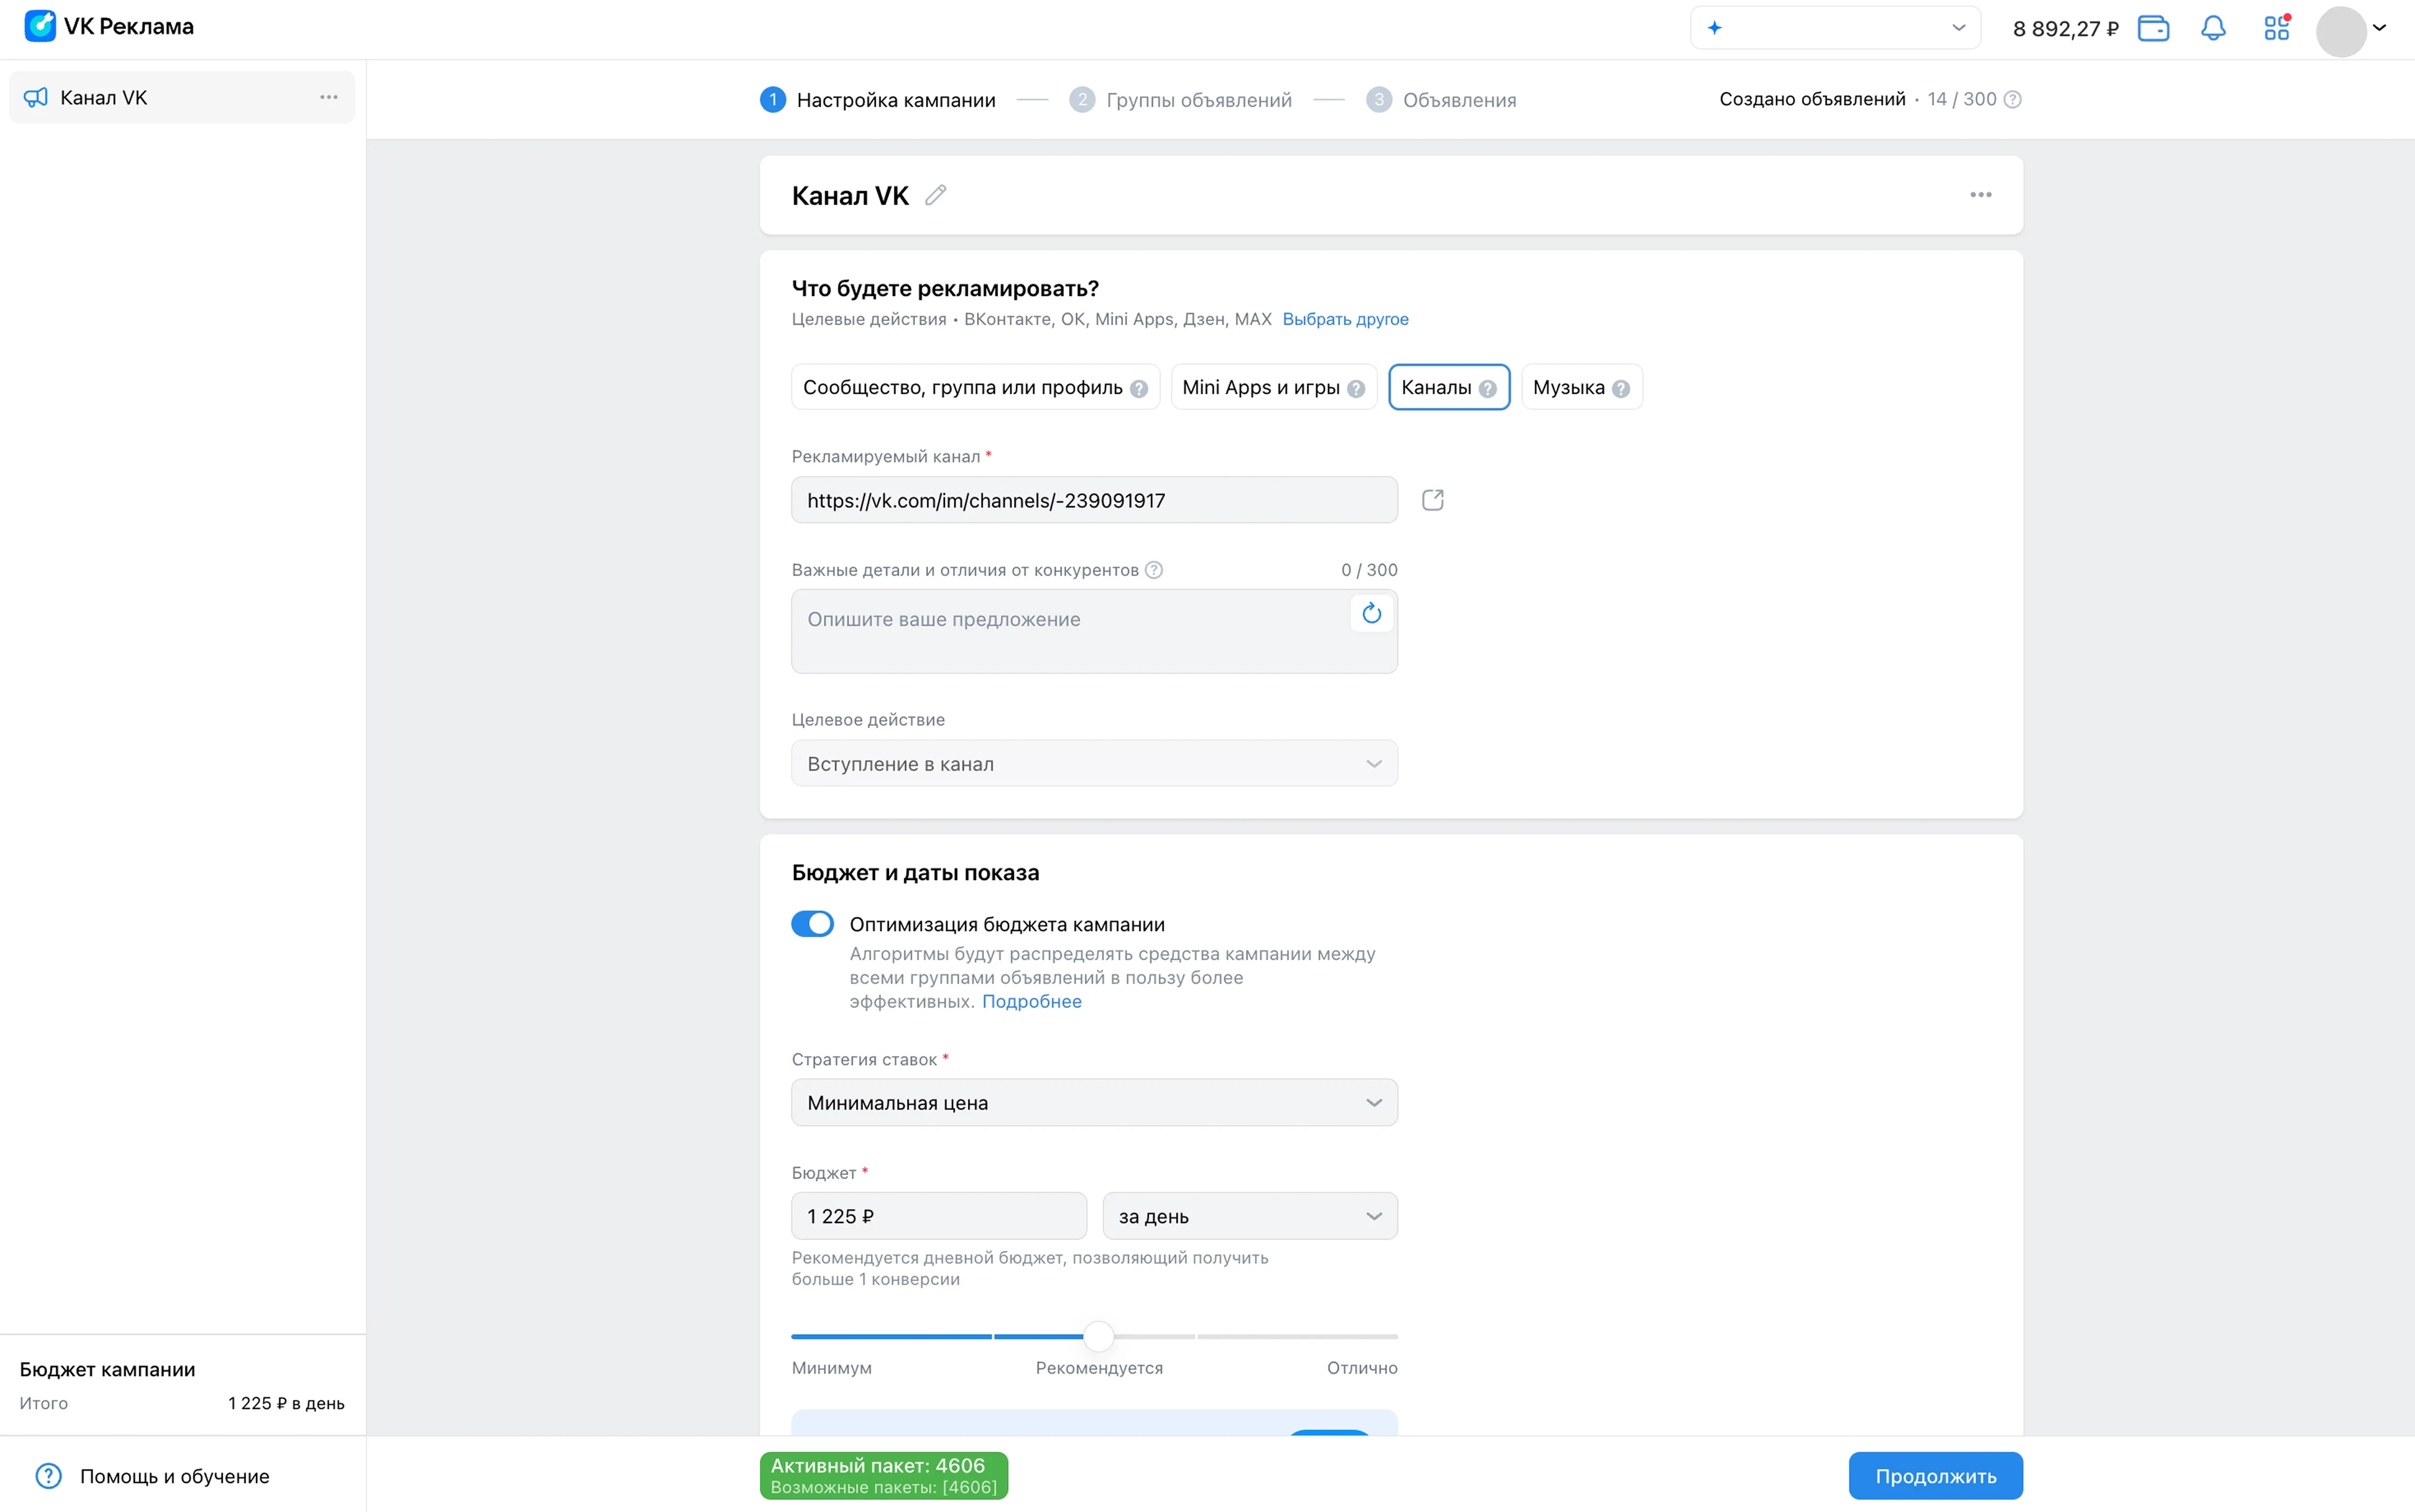Click the Помощь question mark icon
This screenshot has height=1512, width=2415.
point(48,1476)
